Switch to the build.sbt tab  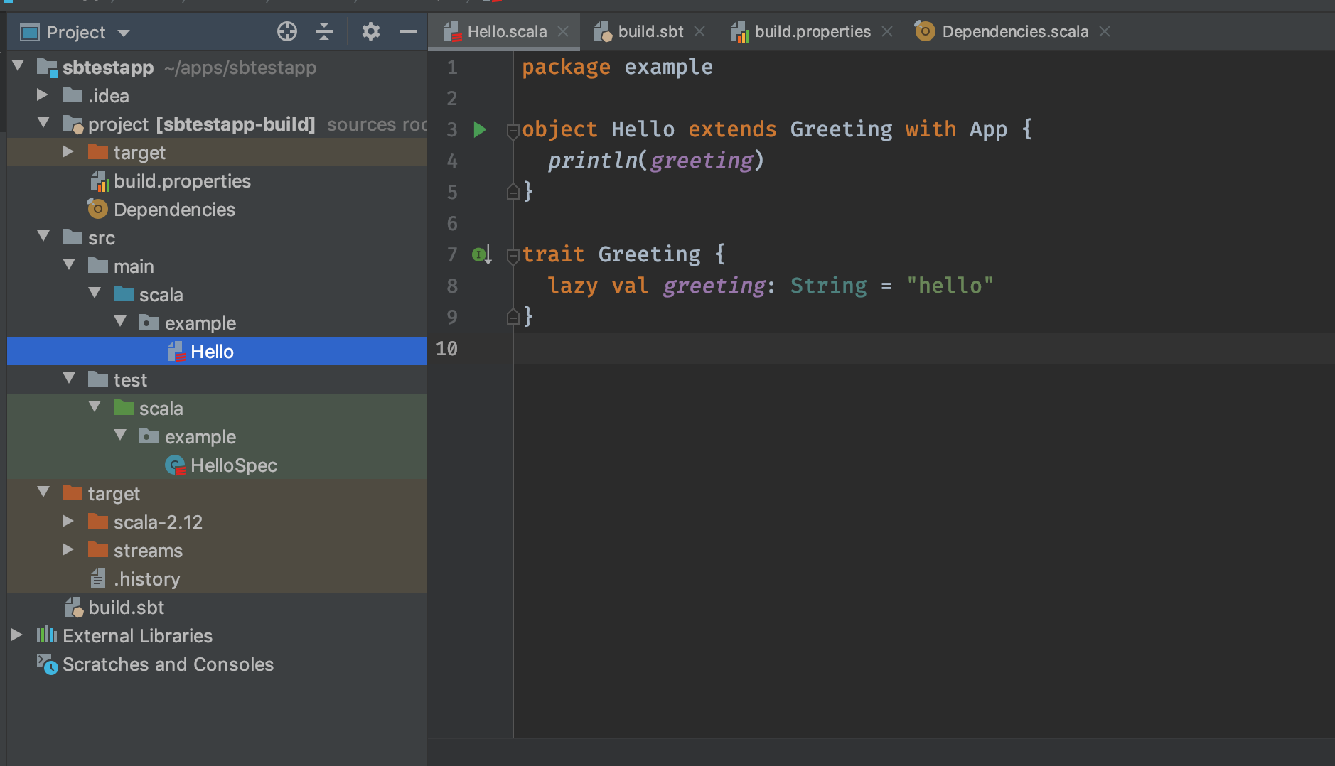[x=650, y=32]
